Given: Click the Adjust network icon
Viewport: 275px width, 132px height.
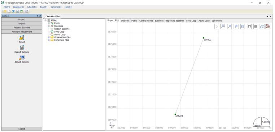Looking at the screenshot, I should pyautogui.click(x=22, y=38).
